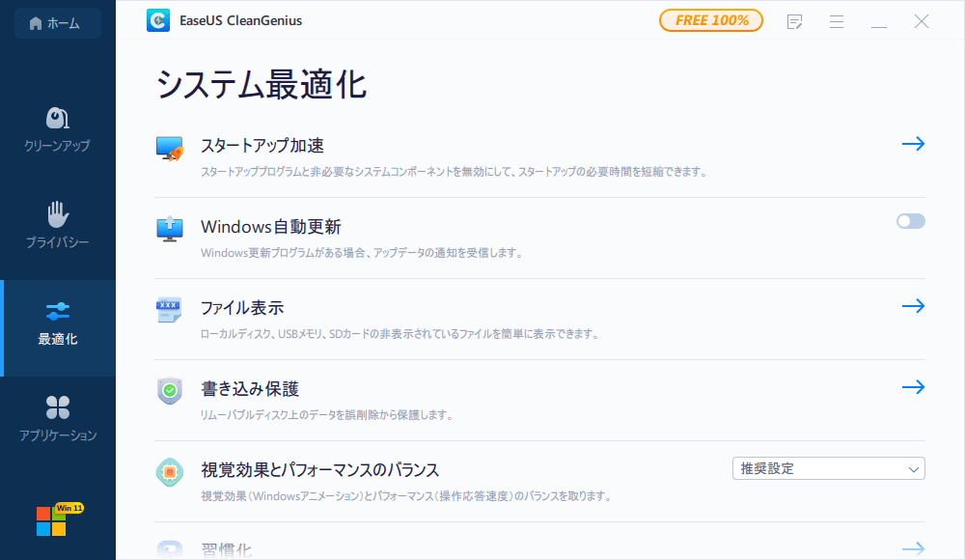This screenshot has height=560, width=965.
Task: Click the 視覚効果とパフォーマンスのバランス gear icon
Action: [168, 472]
